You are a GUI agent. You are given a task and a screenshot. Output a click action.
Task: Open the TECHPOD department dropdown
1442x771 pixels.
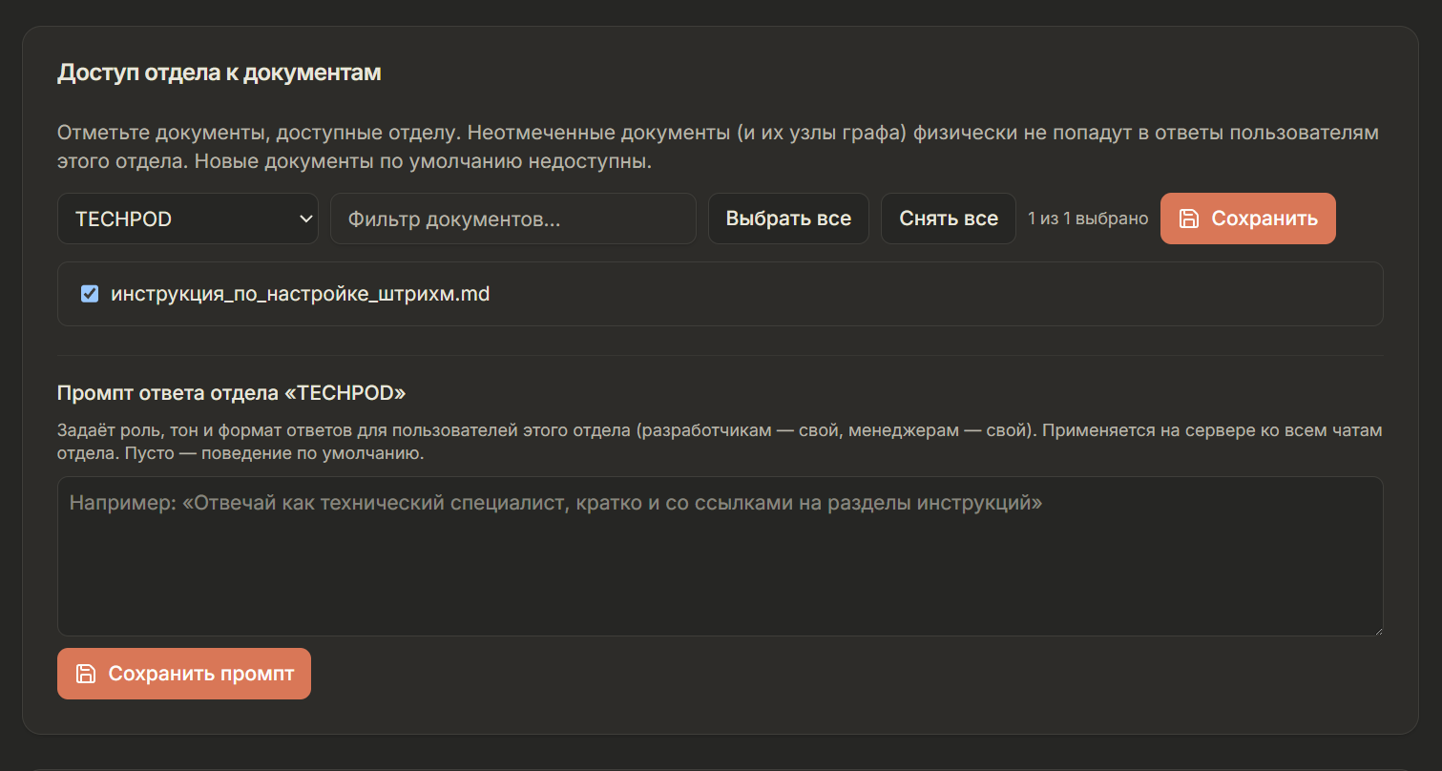tap(188, 219)
